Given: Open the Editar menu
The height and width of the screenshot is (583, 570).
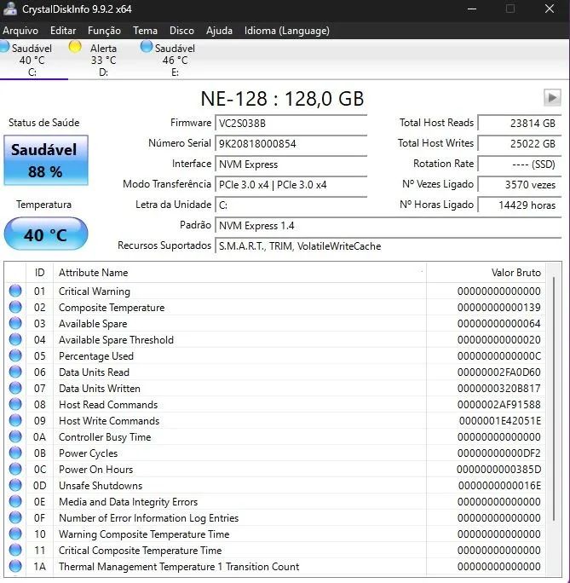Looking at the screenshot, I should (x=63, y=31).
